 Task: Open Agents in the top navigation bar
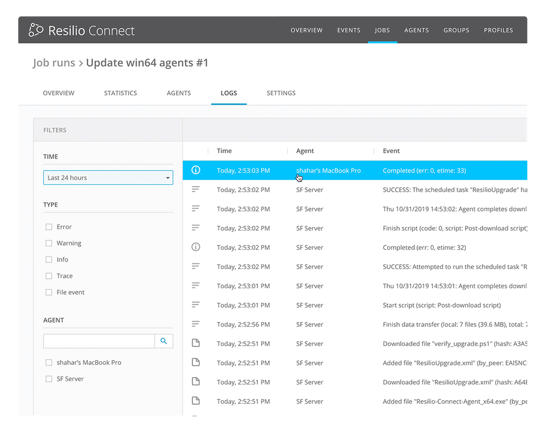tap(416, 30)
